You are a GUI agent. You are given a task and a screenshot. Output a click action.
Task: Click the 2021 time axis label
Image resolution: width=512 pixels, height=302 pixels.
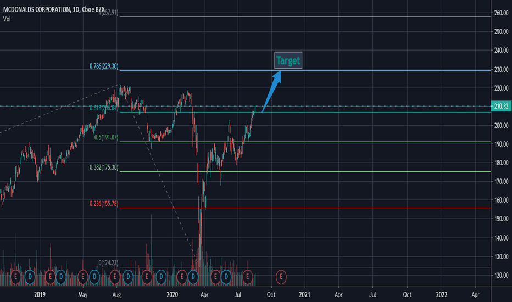[304, 294]
